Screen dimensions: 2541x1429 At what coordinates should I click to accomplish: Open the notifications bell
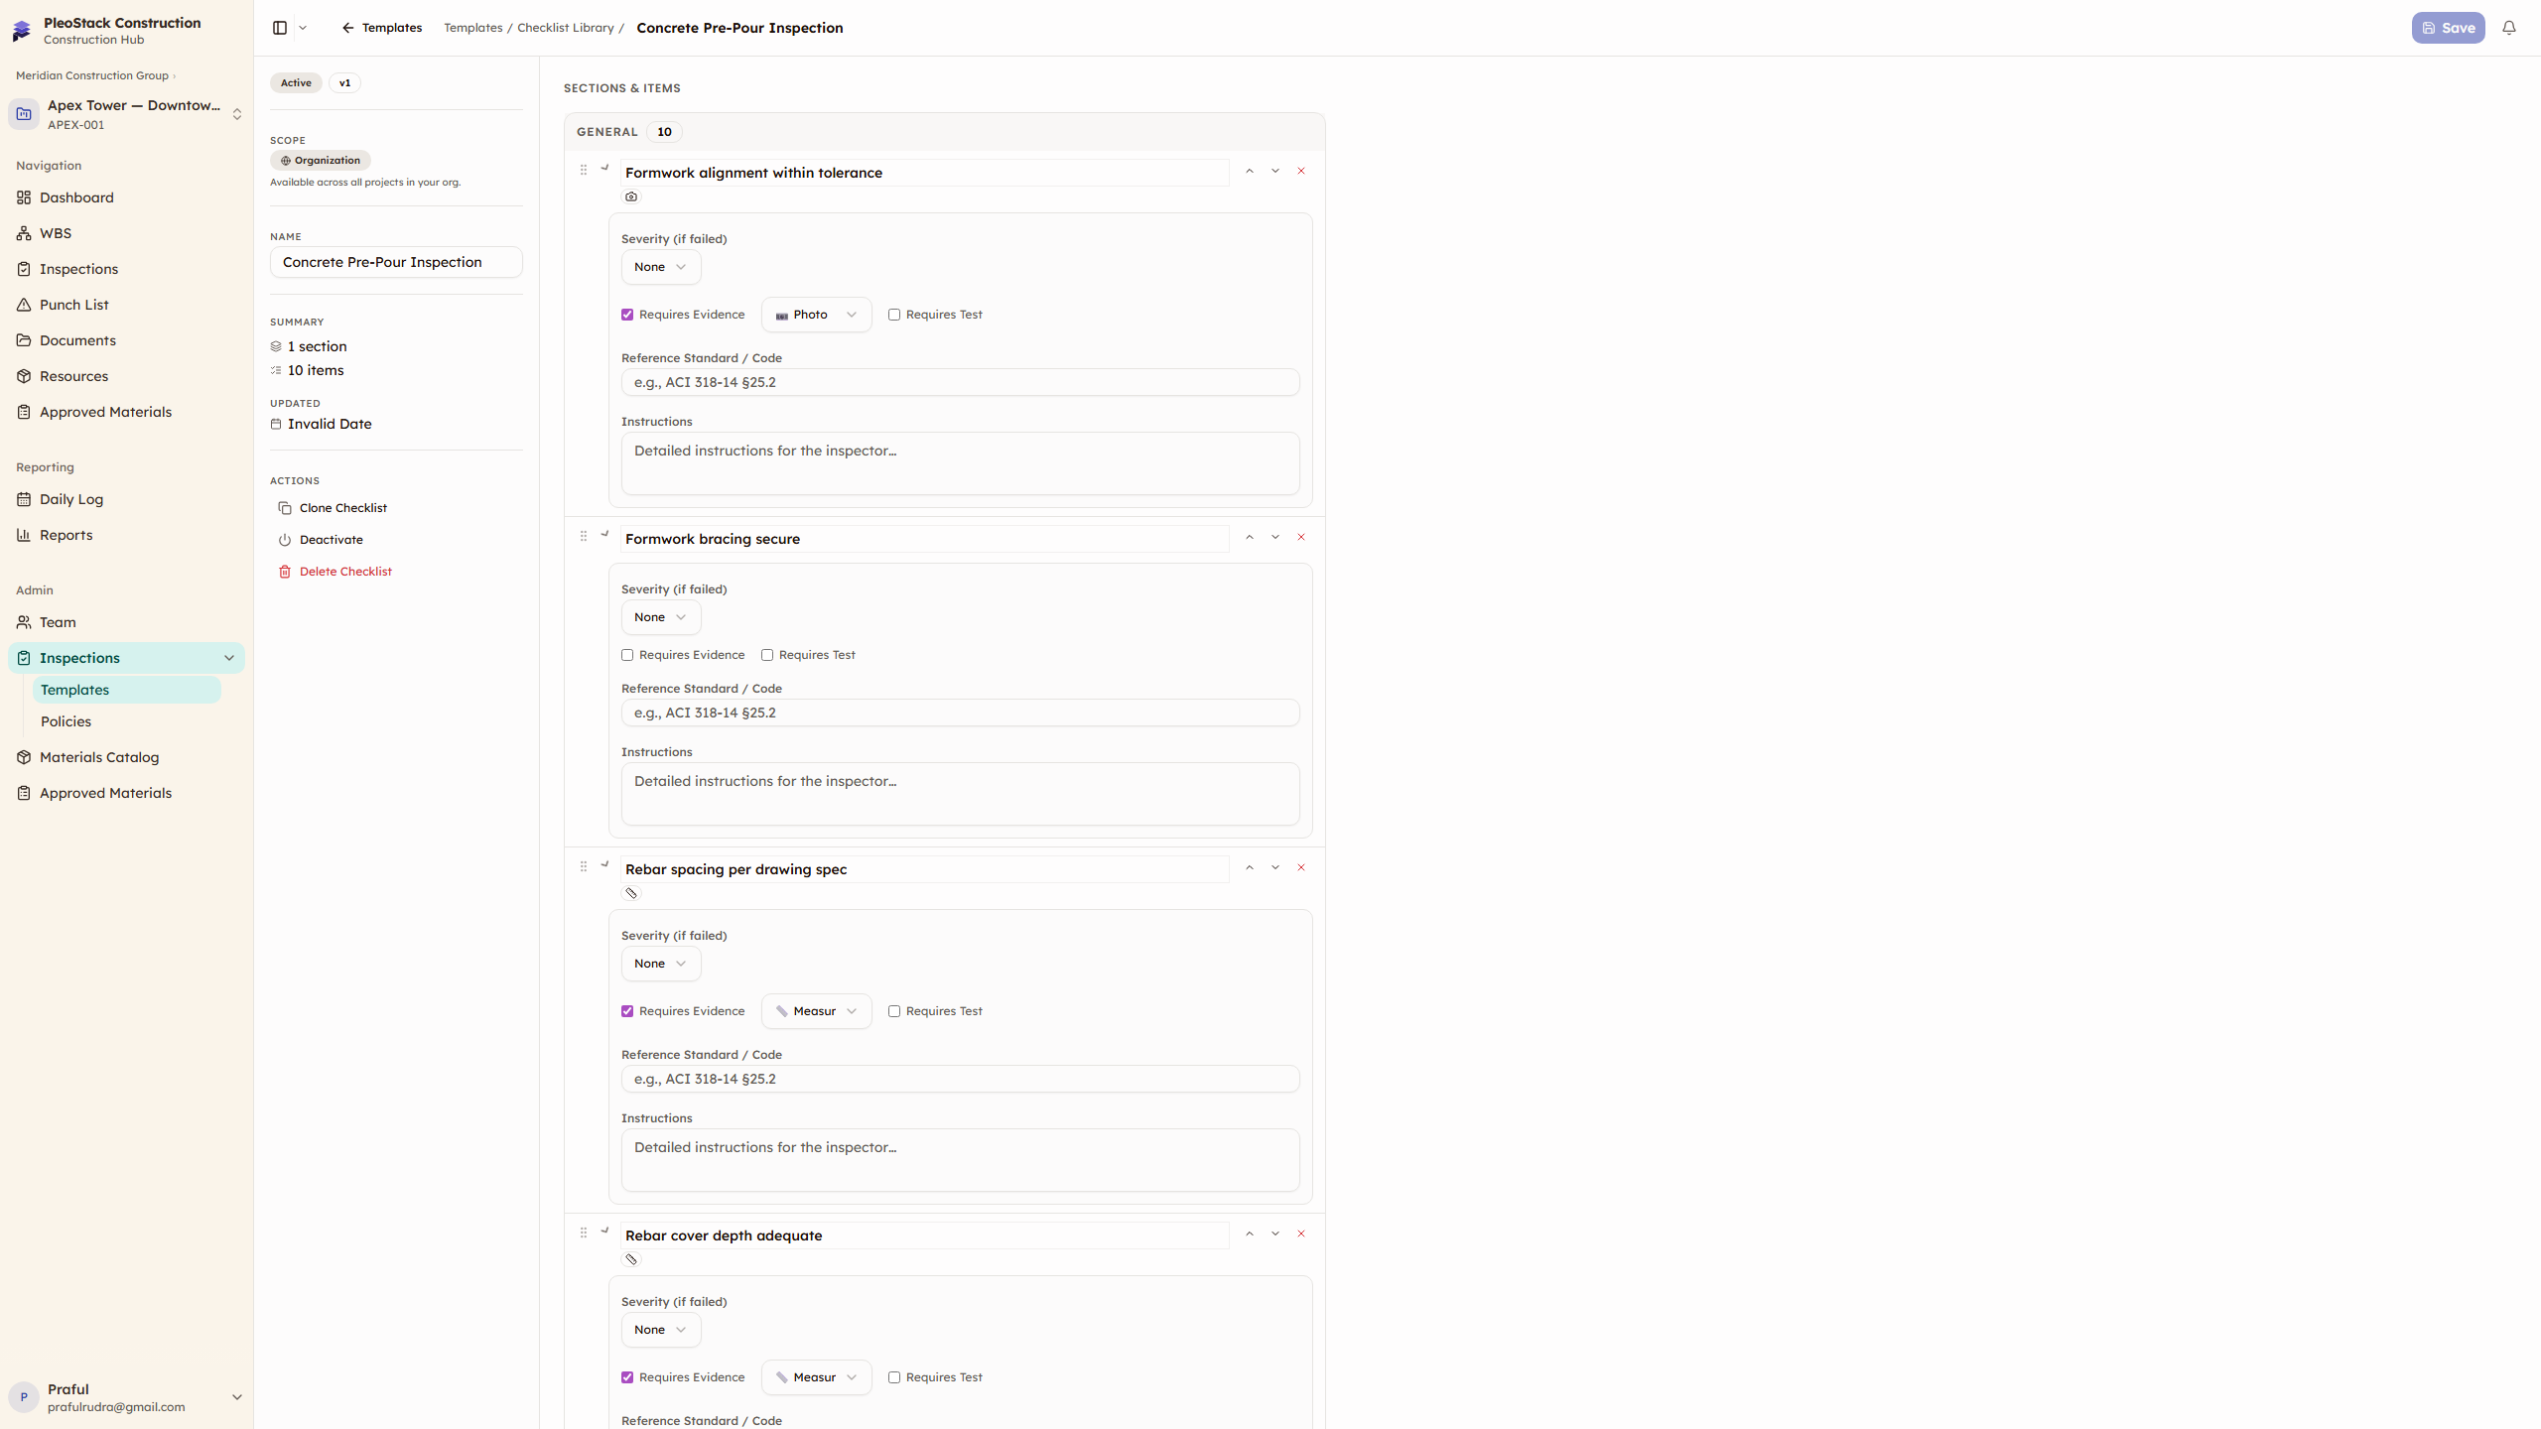pos(2509,28)
